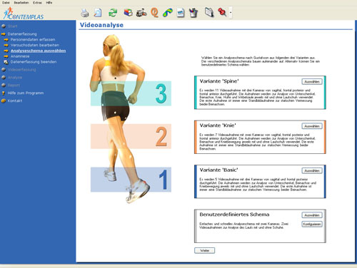Open print preview with the magnifier page icon

pos(98,13)
